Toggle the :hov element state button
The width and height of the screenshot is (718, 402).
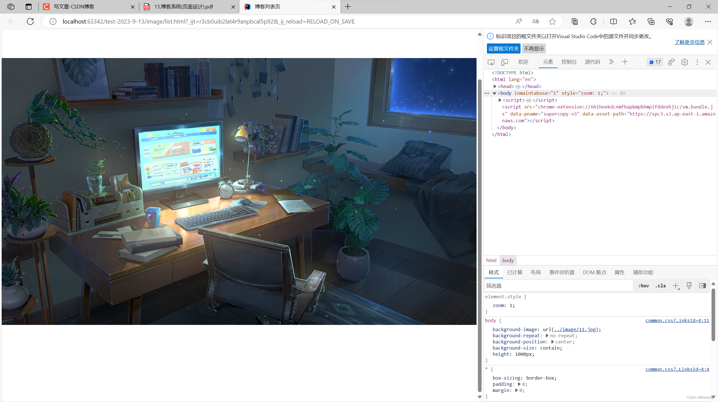pyautogui.click(x=643, y=286)
